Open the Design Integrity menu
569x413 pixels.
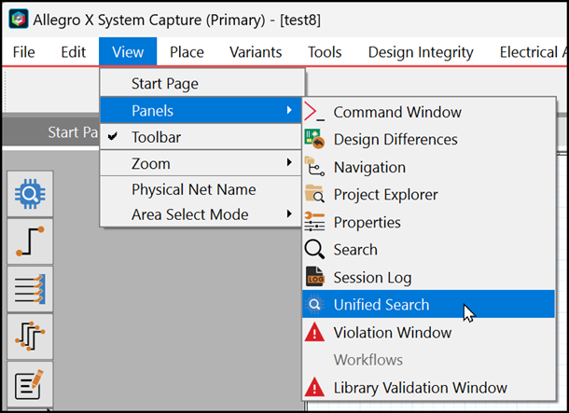421,52
